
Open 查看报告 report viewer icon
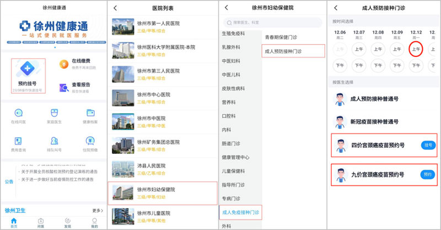point(64,87)
